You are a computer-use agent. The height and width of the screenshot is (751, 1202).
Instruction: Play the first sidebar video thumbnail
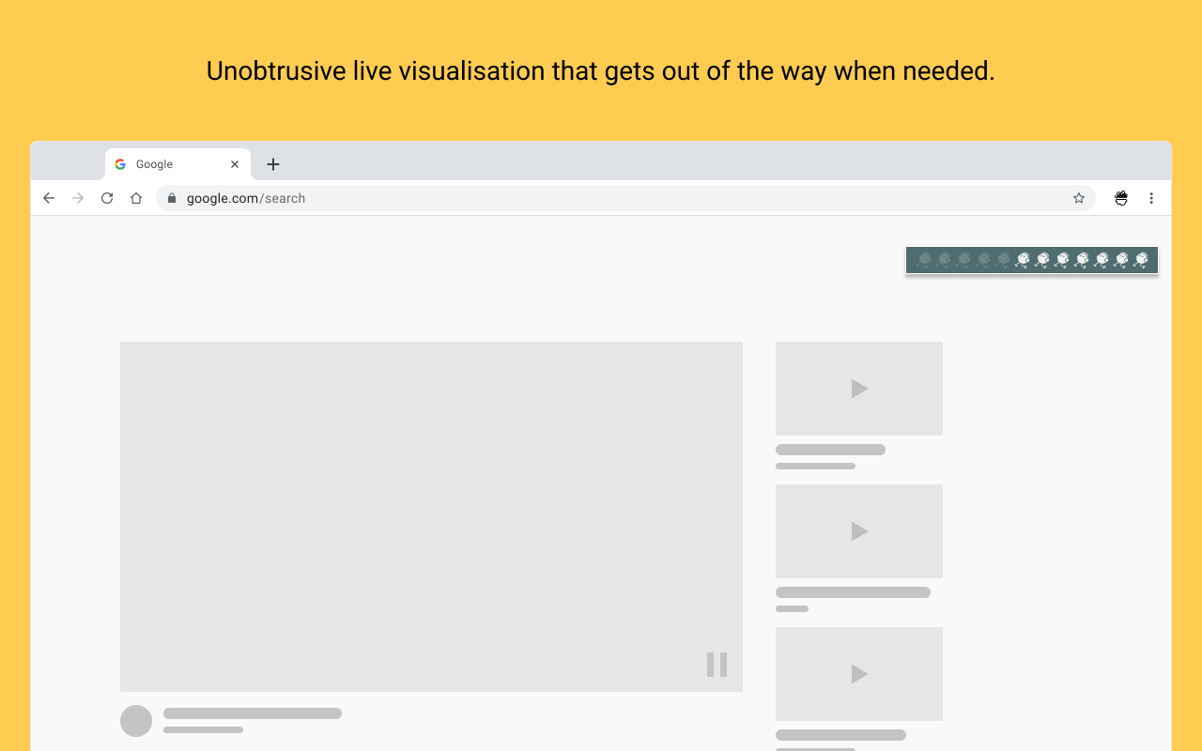coord(859,389)
